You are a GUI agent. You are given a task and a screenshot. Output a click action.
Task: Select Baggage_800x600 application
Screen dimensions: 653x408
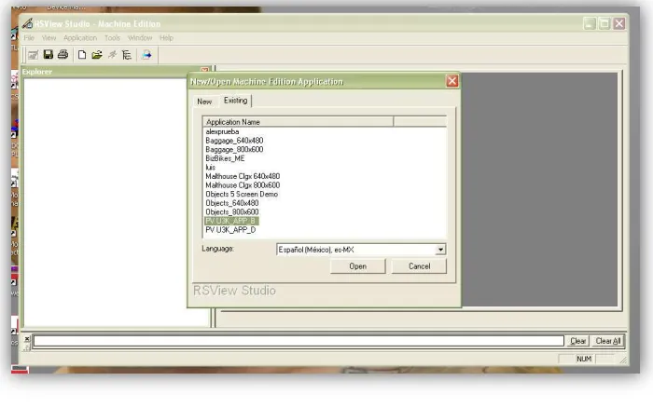(x=234, y=149)
